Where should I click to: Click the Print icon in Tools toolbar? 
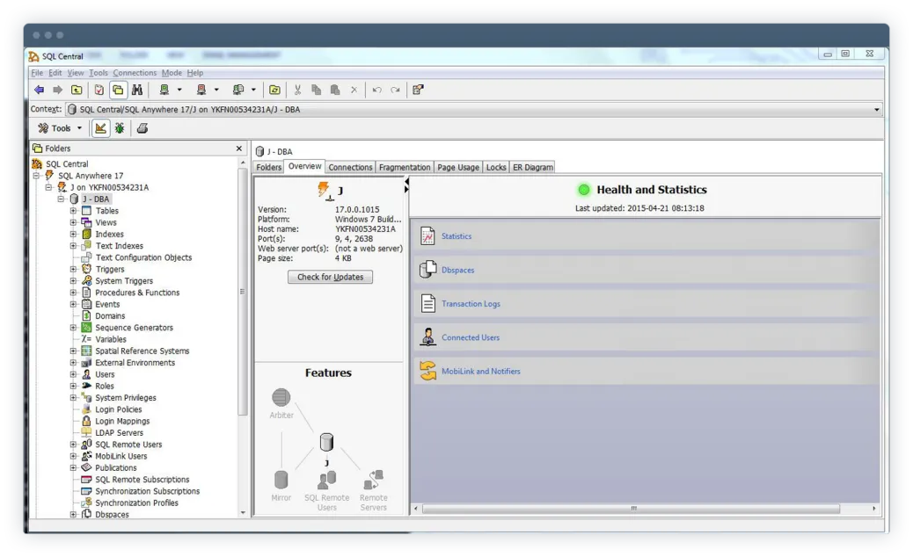click(x=141, y=127)
